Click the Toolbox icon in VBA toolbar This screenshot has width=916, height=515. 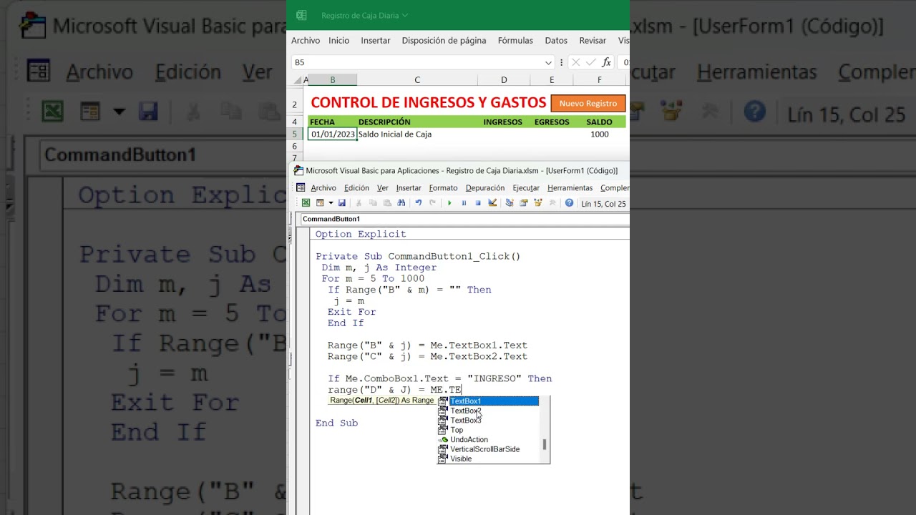click(x=552, y=203)
